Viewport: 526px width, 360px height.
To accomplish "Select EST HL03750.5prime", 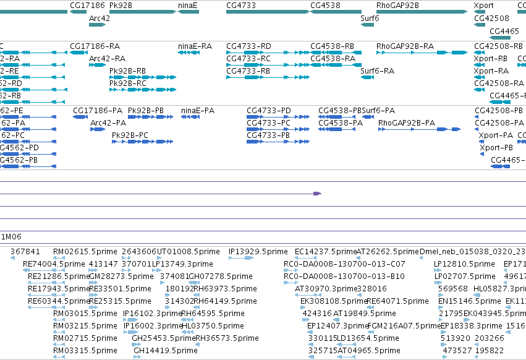I will click(213, 326).
